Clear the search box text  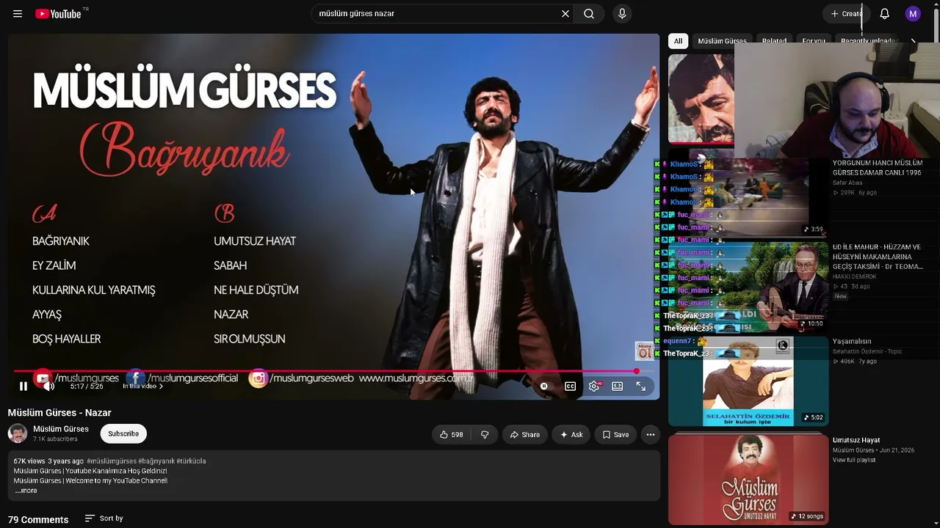pos(565,14)
